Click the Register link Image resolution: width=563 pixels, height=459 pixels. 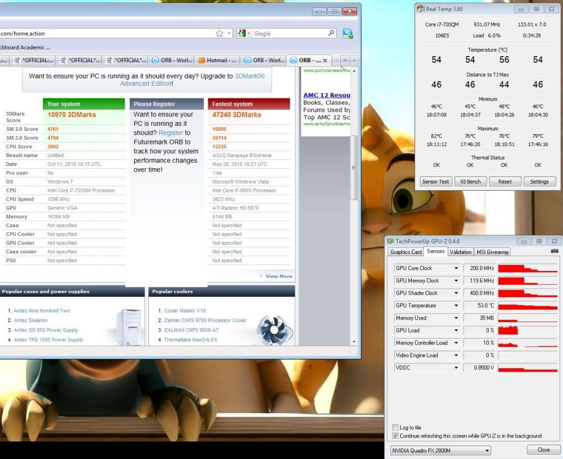point(170,133)
